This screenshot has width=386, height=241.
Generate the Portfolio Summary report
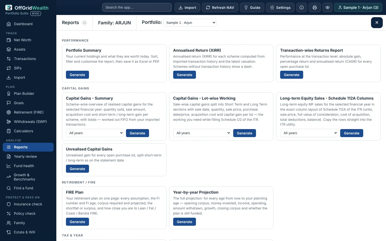77,75
